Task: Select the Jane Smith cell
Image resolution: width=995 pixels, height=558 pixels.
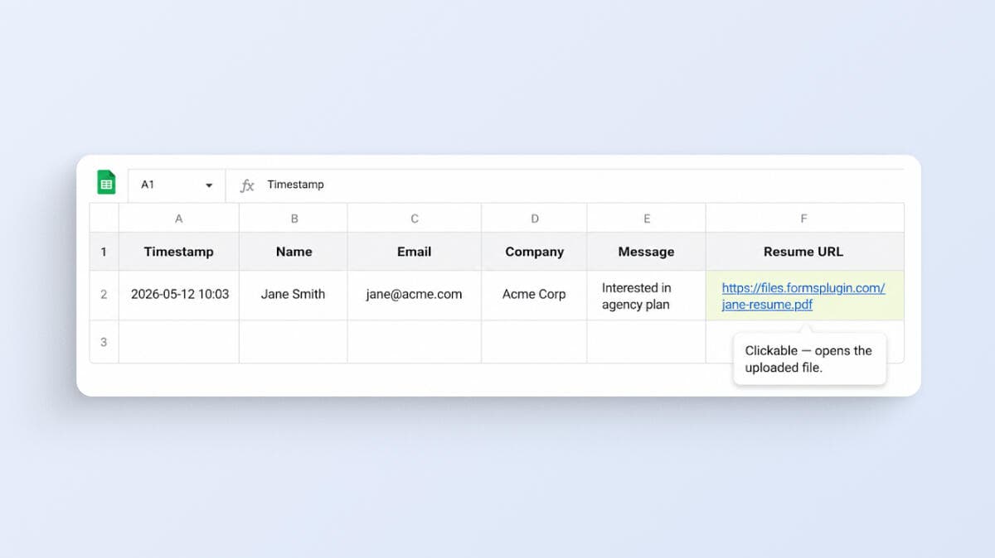Action: 294,295
